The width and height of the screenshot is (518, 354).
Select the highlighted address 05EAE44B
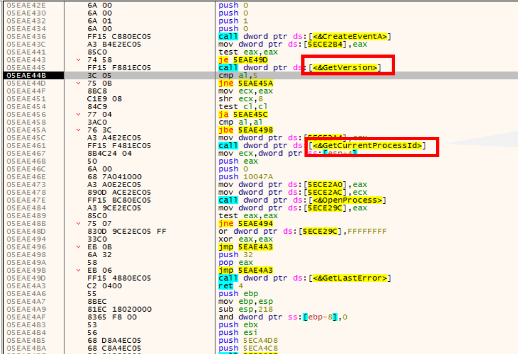pyautogui.click(x=26, y=75)
